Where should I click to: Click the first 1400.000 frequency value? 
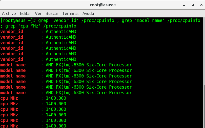click(x=56, y=98)
